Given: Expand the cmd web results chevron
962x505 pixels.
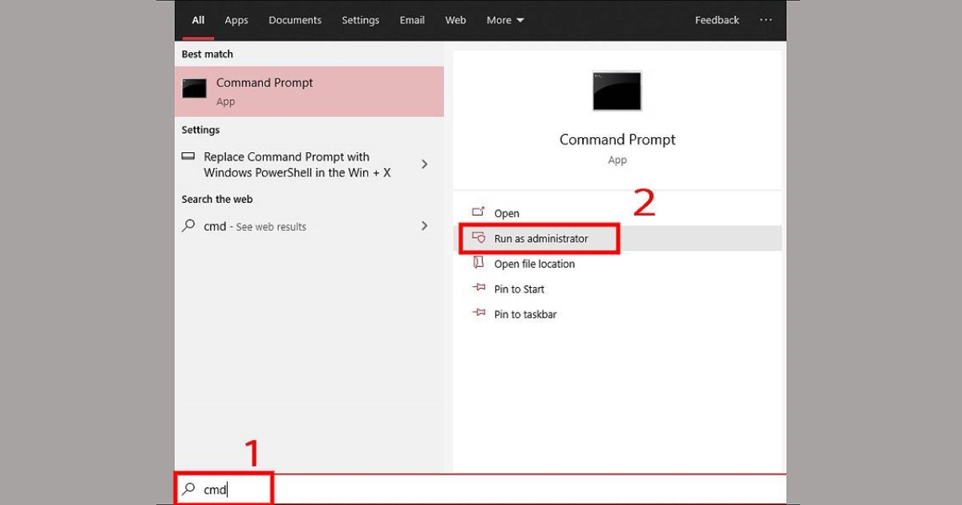Looking at the screenshot, I should [x=425, y=226].
